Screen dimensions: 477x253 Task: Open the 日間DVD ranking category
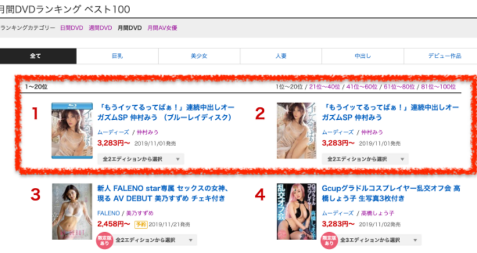pos(71,28)
